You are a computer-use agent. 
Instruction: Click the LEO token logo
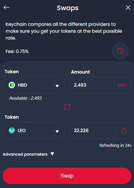(x=12, y=130)
